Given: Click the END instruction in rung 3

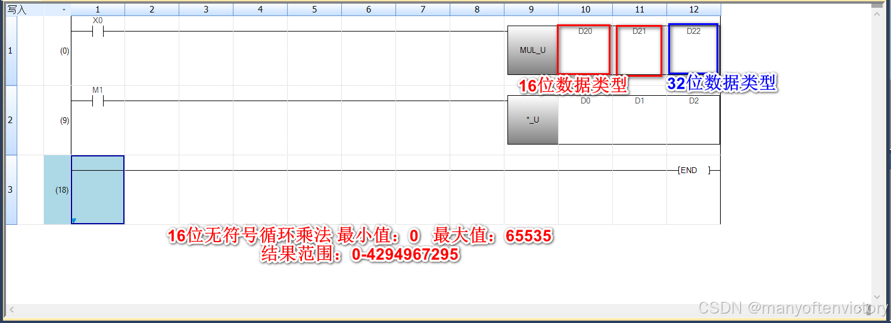Looking at the screenshot, I should pyautogui.click(x=694, y=170).
